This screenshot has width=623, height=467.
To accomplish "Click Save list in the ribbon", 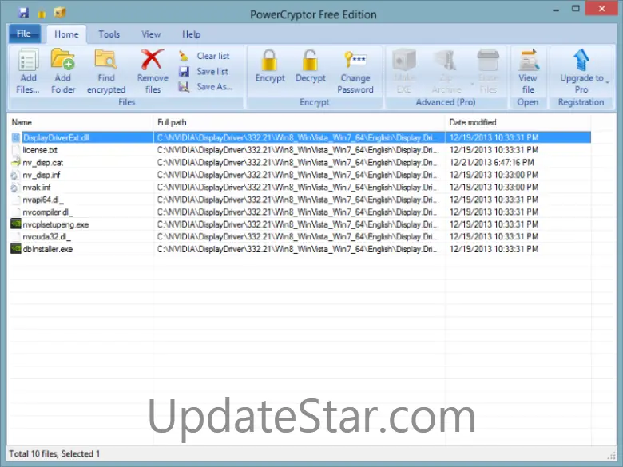I will 204,72.
